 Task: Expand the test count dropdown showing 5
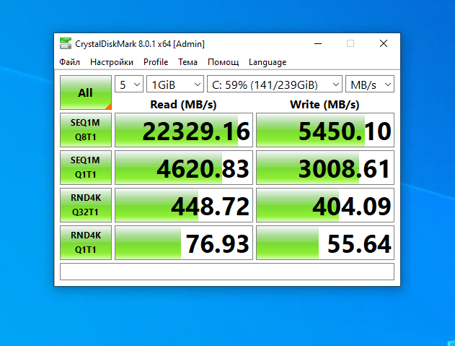pyautogui.click(x=129, y=85)
